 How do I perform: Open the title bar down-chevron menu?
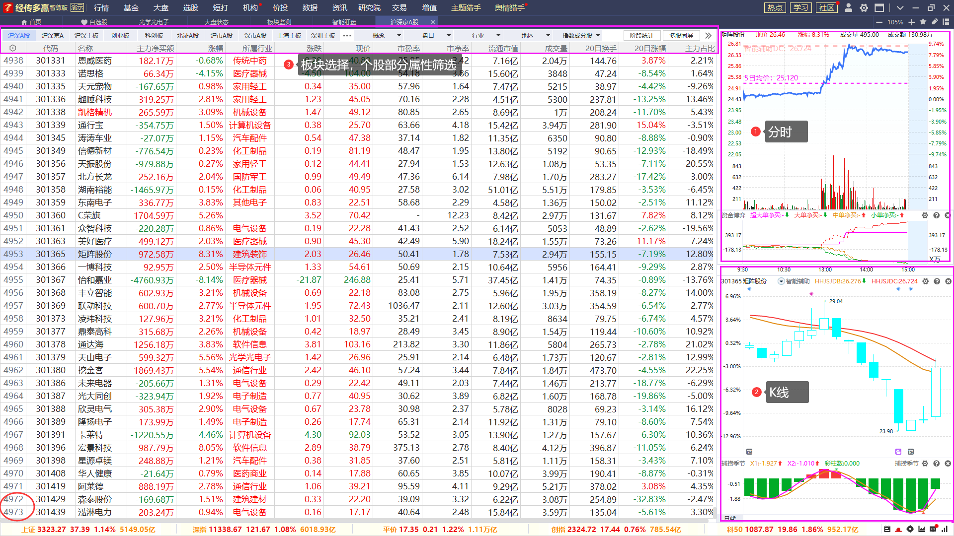point(900,8)
